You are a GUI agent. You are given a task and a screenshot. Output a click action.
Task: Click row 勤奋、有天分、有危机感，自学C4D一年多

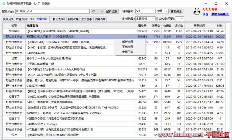114,80
